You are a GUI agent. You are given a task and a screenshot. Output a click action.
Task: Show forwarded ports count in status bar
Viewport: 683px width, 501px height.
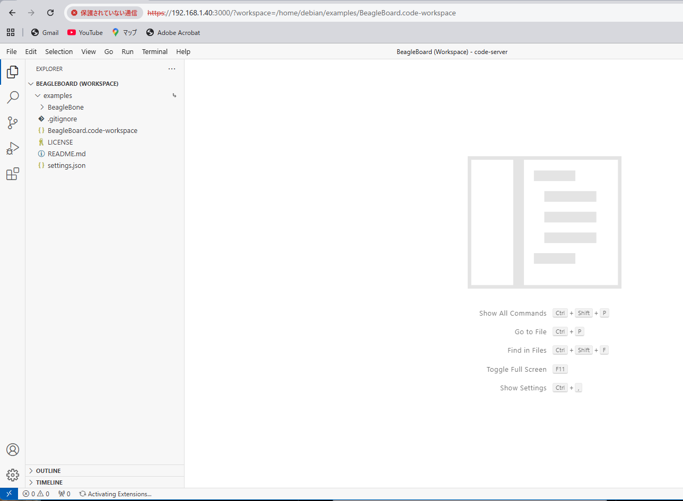click(64, 494)
